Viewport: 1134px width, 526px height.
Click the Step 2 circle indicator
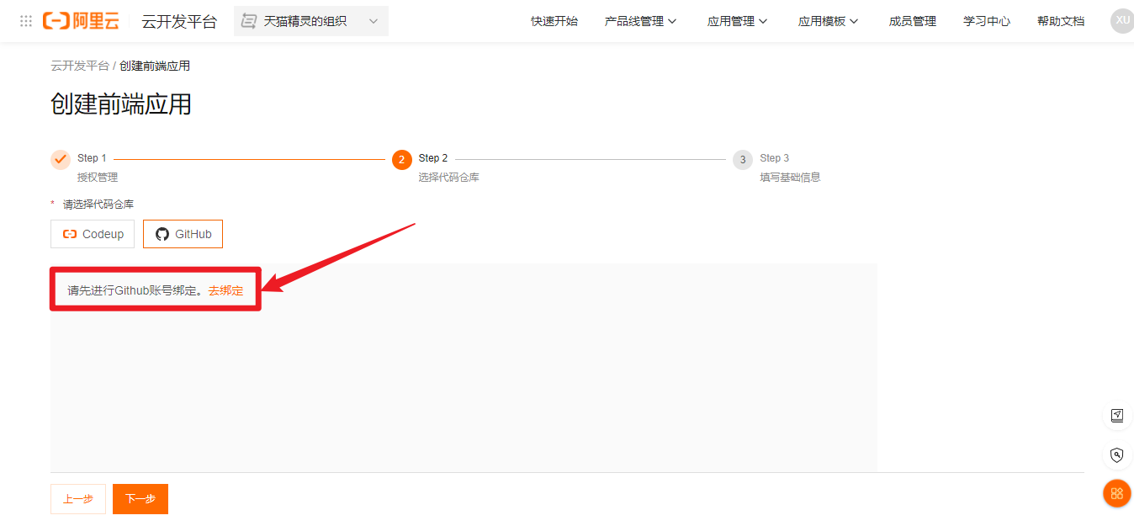402,159
